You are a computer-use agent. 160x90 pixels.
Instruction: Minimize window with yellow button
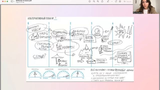[5, 1]
